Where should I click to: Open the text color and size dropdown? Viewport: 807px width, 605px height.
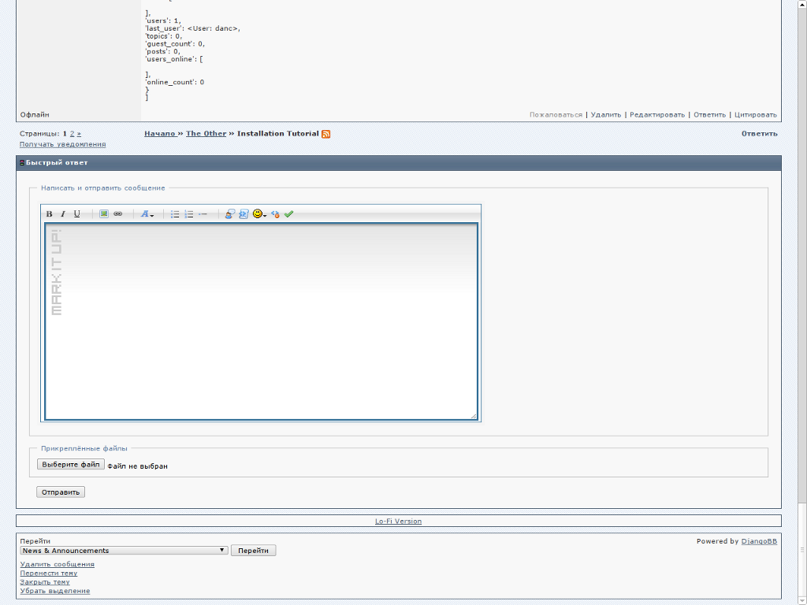click(x=147, y=214)
